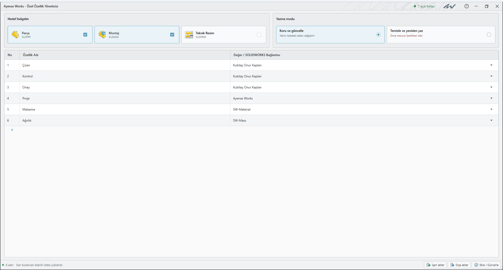Click the SW-Material value text
The image size is (503, 270).
tap(242, 109)
